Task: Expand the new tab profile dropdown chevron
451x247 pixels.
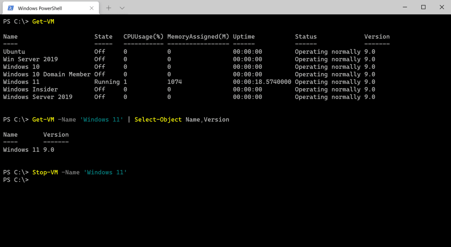Action: pos(122,8)
